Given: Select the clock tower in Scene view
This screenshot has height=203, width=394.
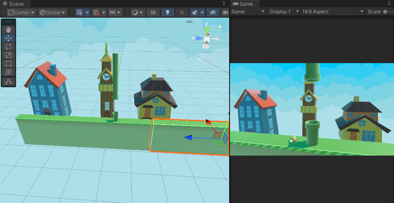Looking at the screenshot, I should click(106, 83).
